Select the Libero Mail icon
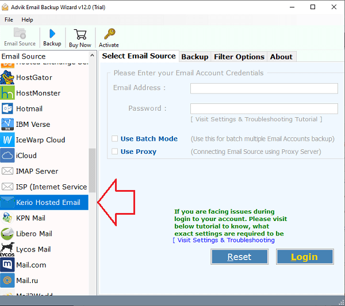This screenshot has height=306, width=345. pyautogui.click(x=7, y=234)
